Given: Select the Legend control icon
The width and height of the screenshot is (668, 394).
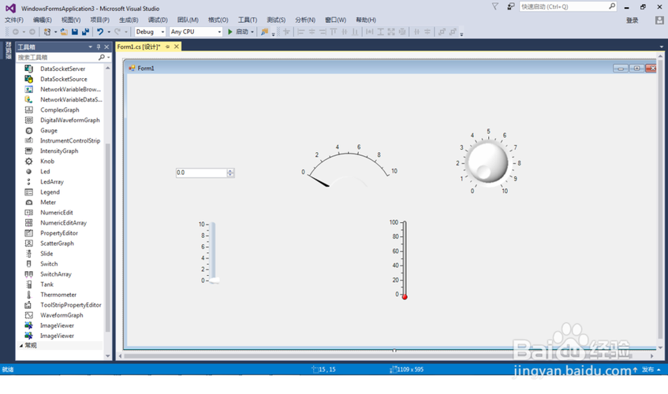Looking at the screenshot, I should [28, 192].
